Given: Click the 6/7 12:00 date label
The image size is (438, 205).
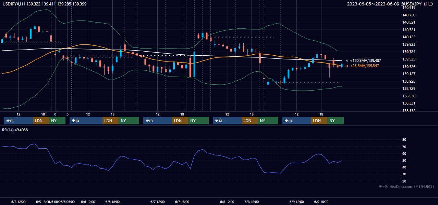Looking at the screenshot, I should click(x=157, y=202).
